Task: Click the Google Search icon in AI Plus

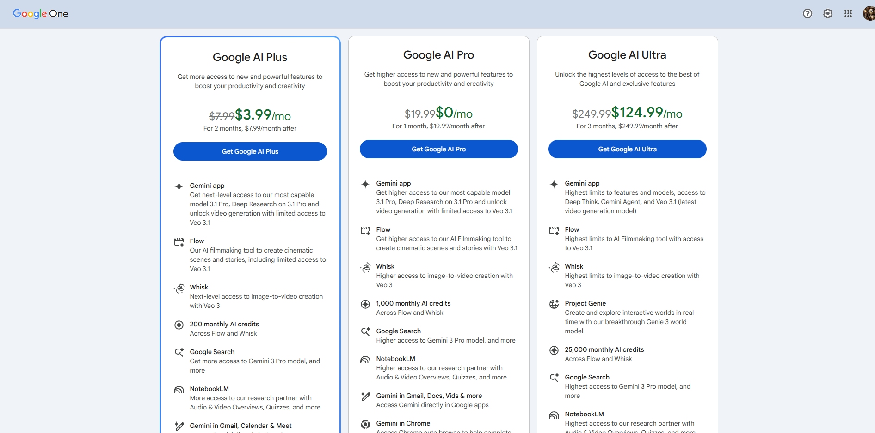Action: tap(179, 352)
